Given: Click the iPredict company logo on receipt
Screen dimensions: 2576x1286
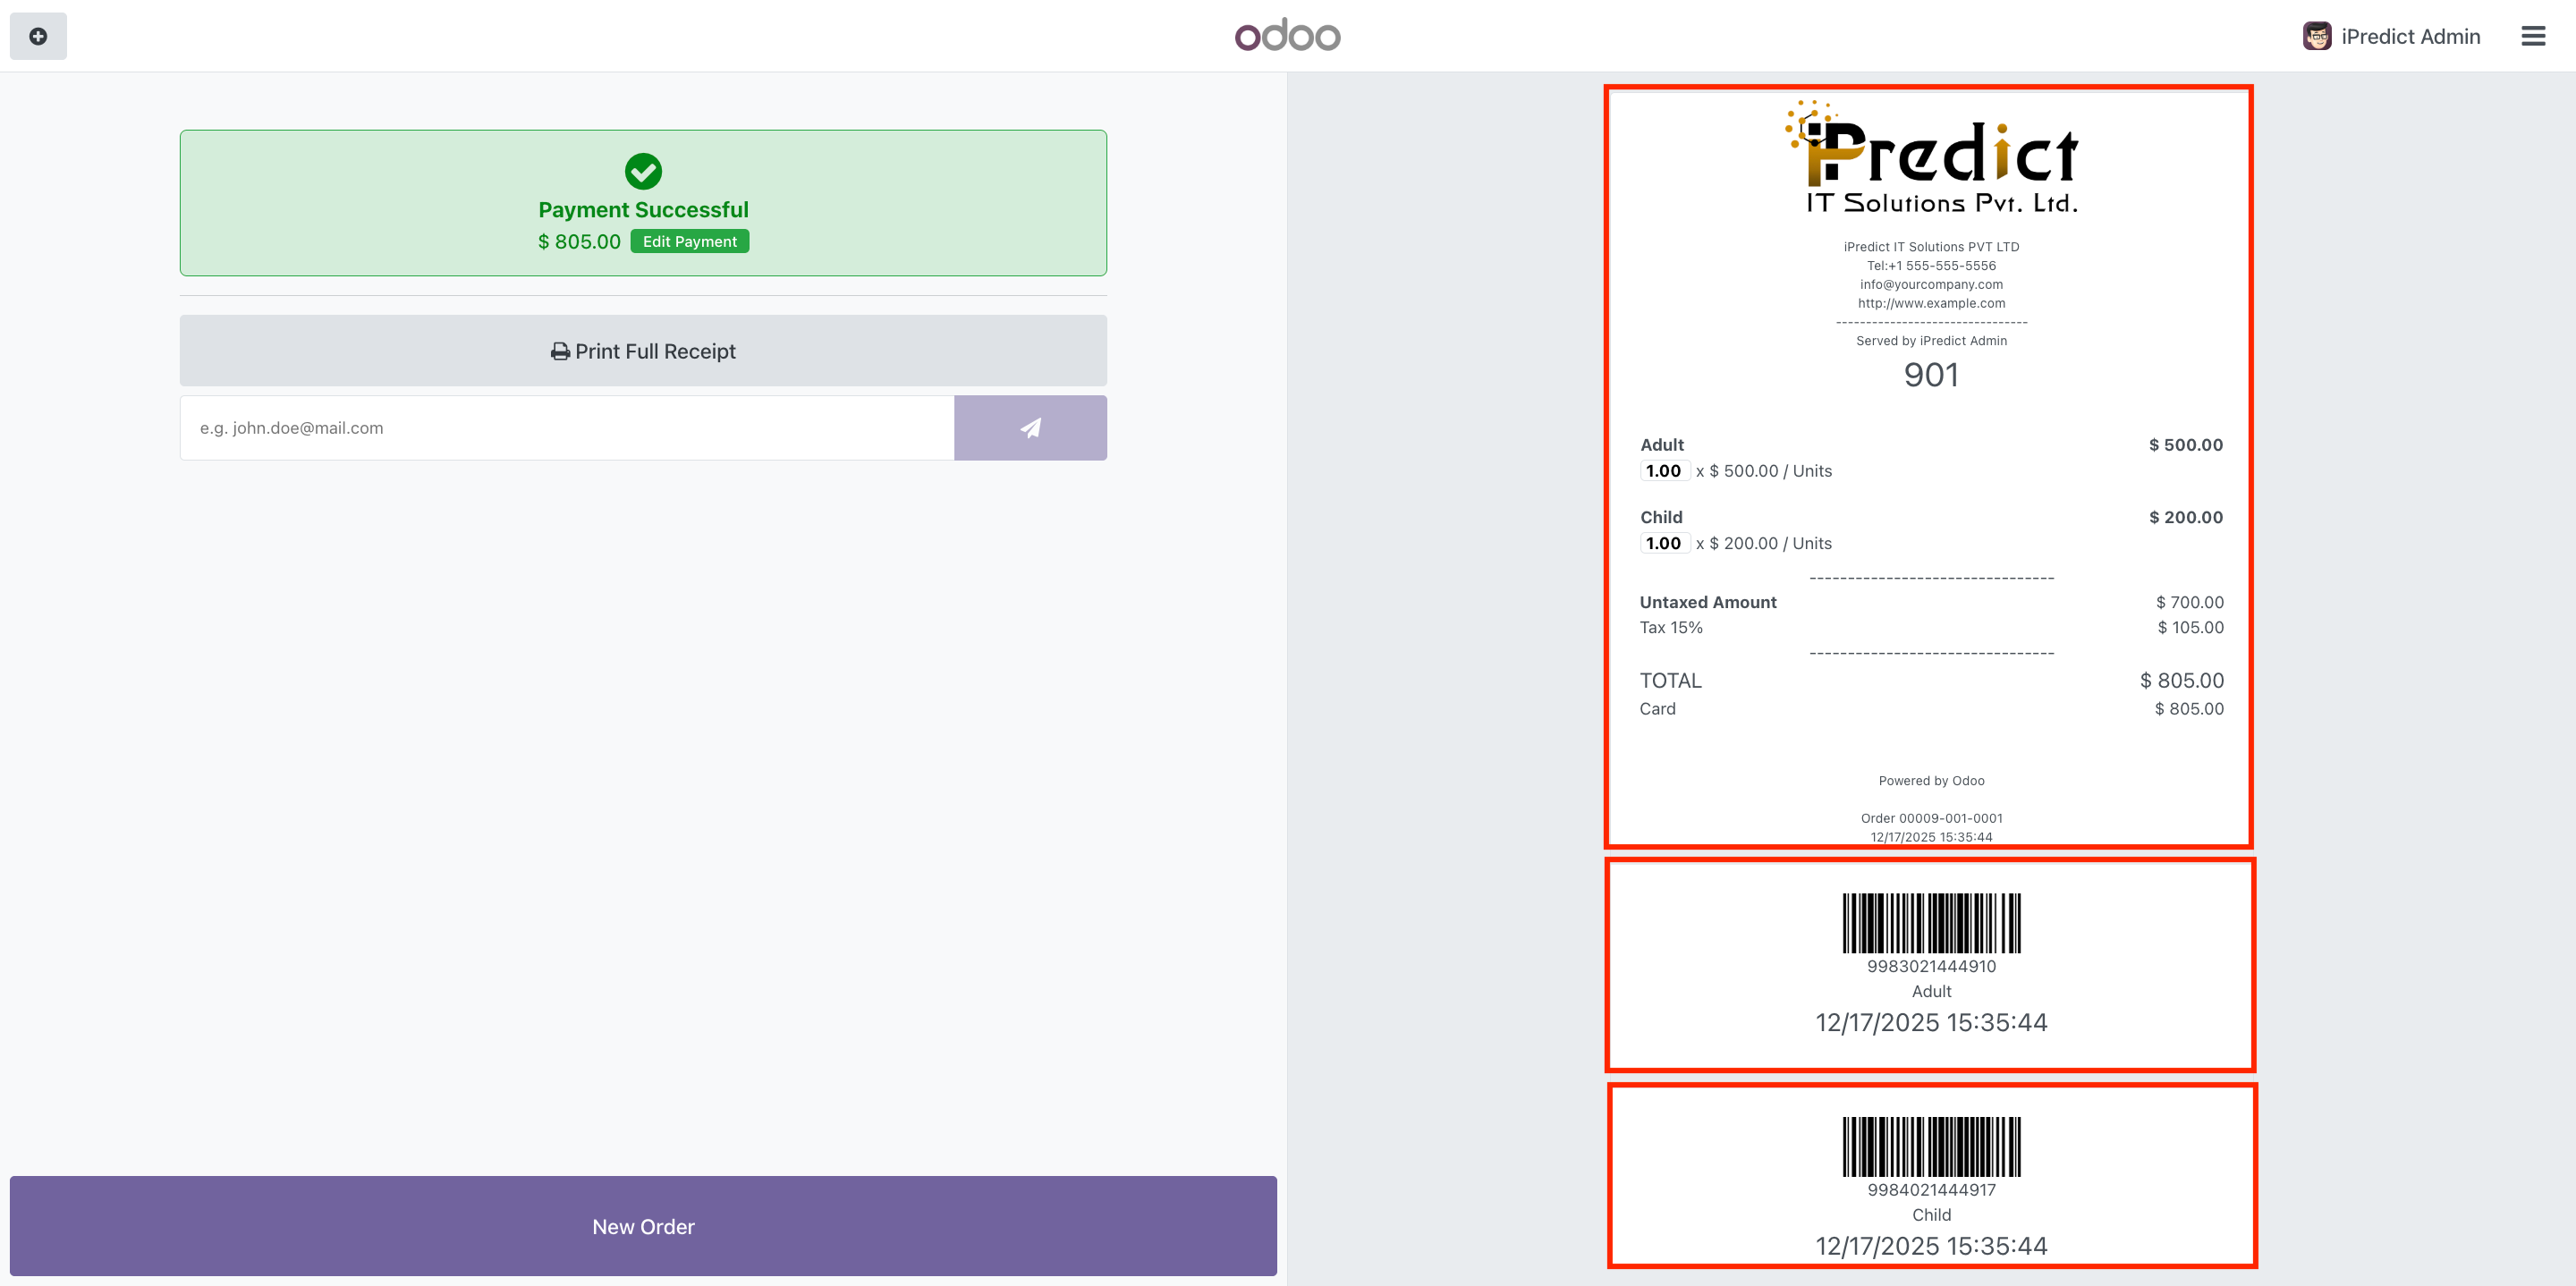Looking at the screenshot, I should 1931,158.
